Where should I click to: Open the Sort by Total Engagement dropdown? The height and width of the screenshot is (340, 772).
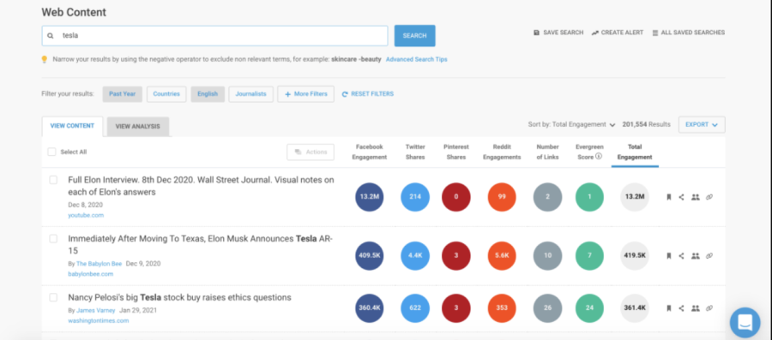pyautogui.click(x=571, y=125)
